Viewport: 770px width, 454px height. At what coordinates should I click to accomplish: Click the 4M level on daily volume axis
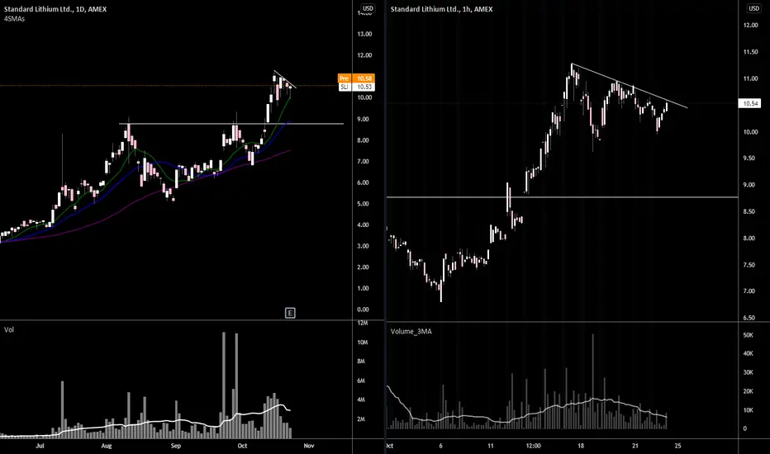point(361,400)
